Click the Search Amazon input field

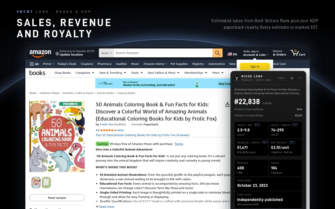163,53
